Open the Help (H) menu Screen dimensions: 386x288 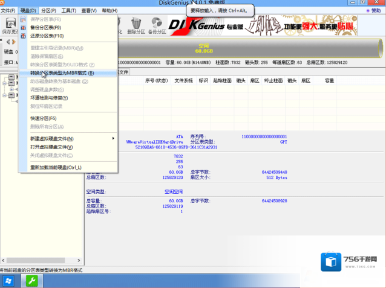[110, 11]
